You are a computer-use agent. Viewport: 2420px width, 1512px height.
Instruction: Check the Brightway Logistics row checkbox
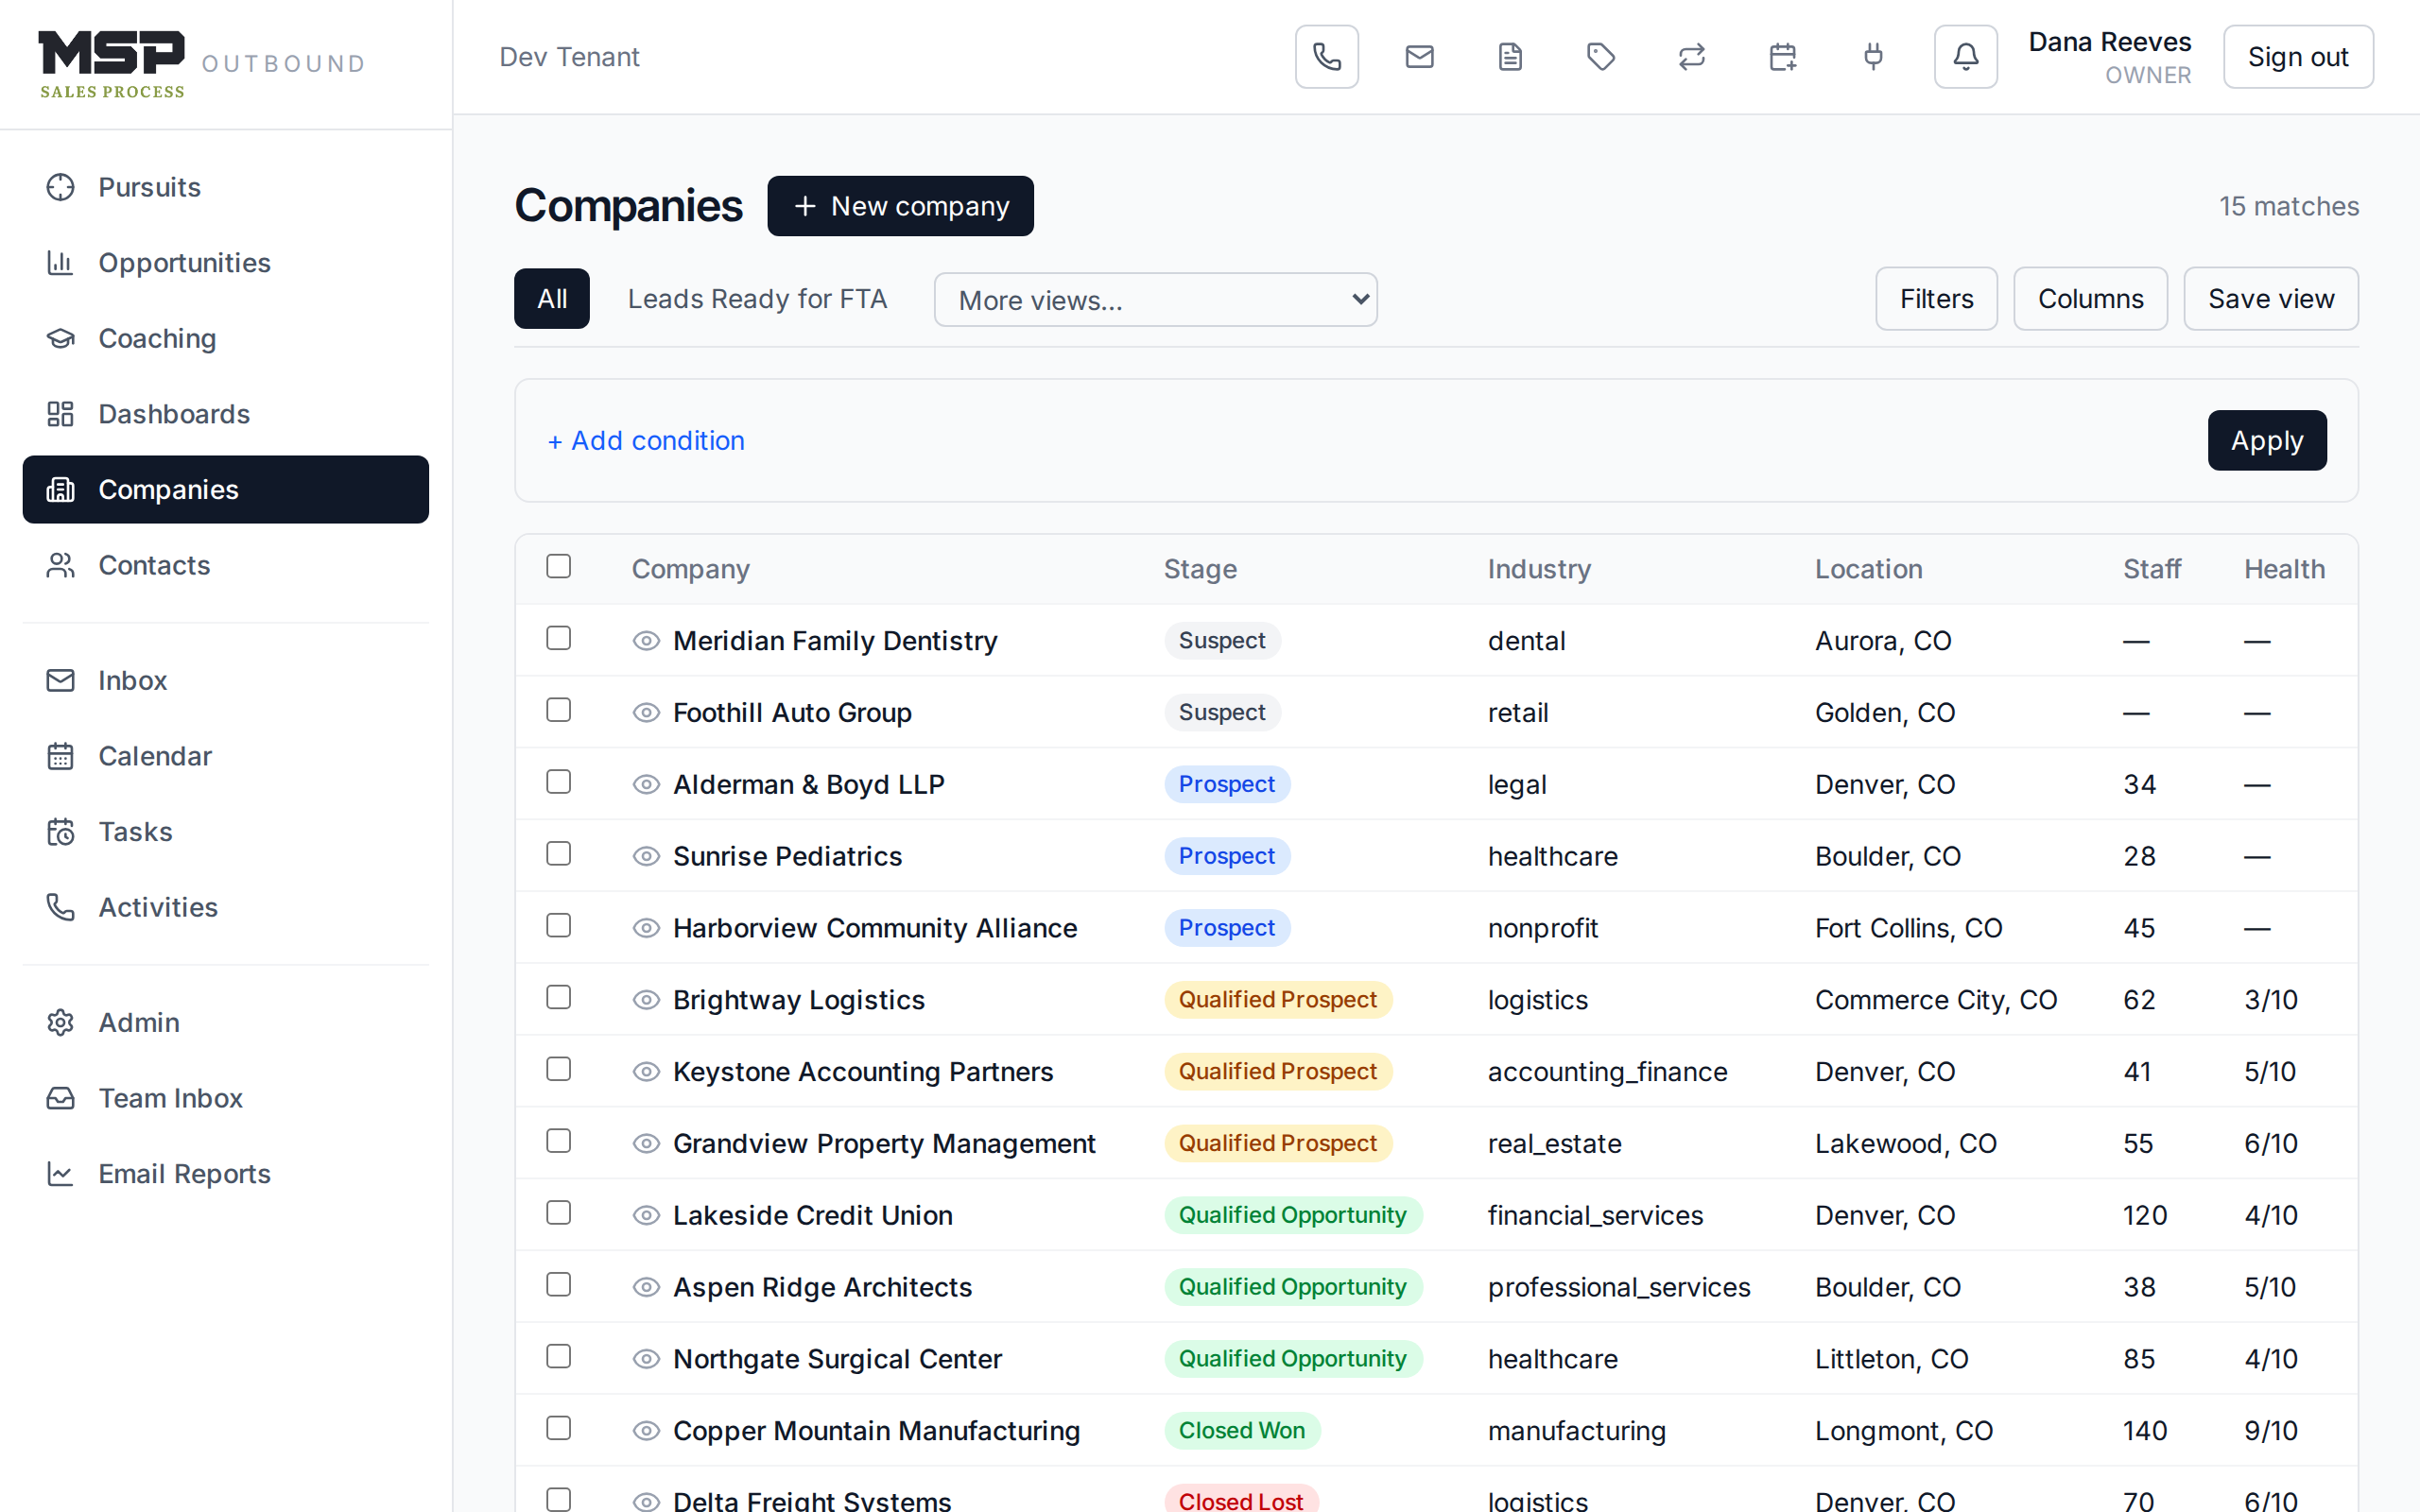click(x=558, y=998)
